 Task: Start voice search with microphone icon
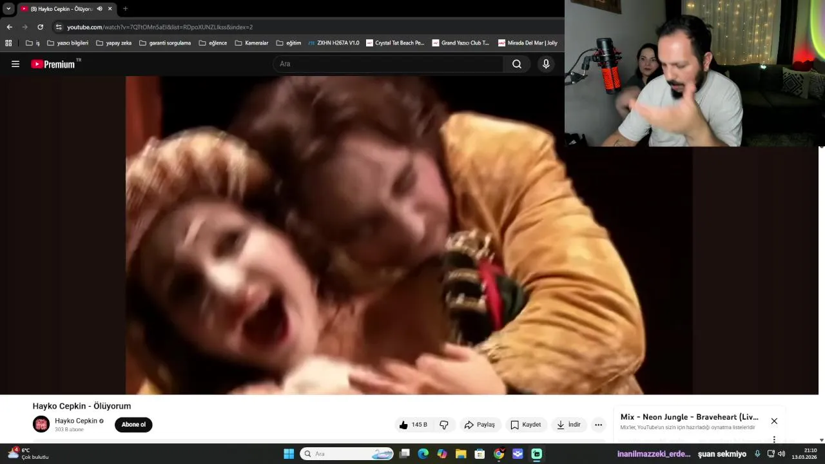tap(546, 64)
